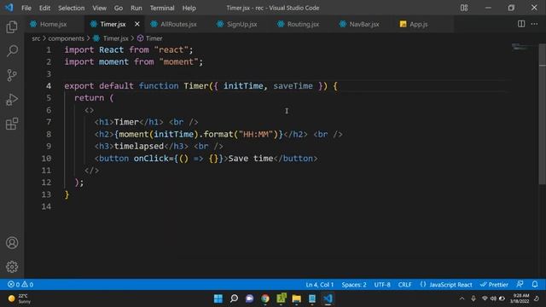Viewport: 546px width, 307px height.
Task: Click the editor minimap preview
Action: 521,48
